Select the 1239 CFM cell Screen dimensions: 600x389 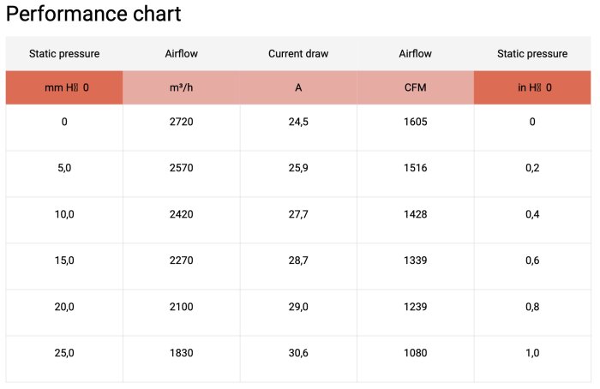[x=415, y=307]
